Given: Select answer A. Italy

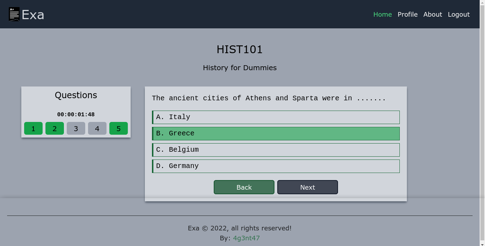Looking at the screenshot, I should click(x=276, y=117).
